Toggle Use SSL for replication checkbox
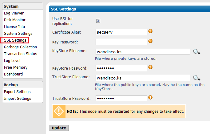 point(98,21)
